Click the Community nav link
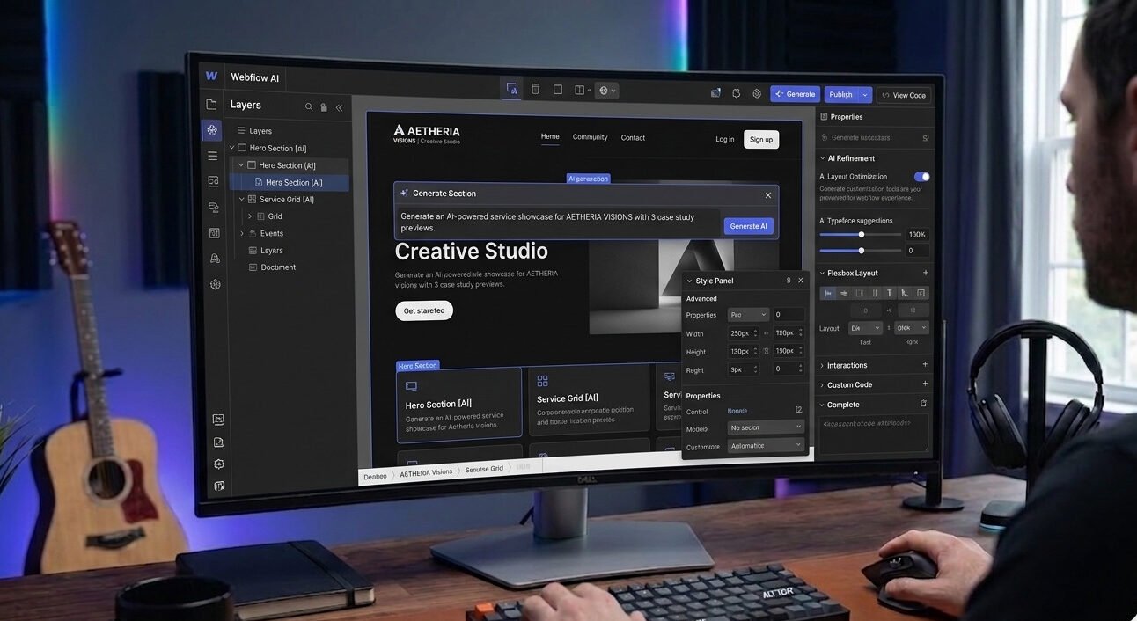This screenshot has height=621, width=1137. point(590,137)
